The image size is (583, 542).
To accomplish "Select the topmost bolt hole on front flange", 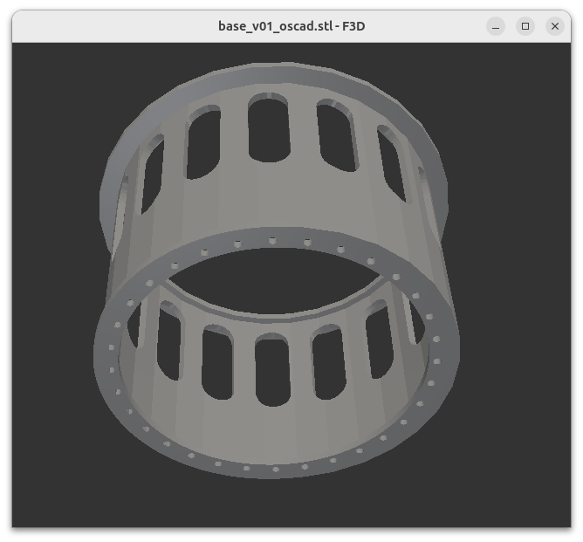I will click(272, 240).
